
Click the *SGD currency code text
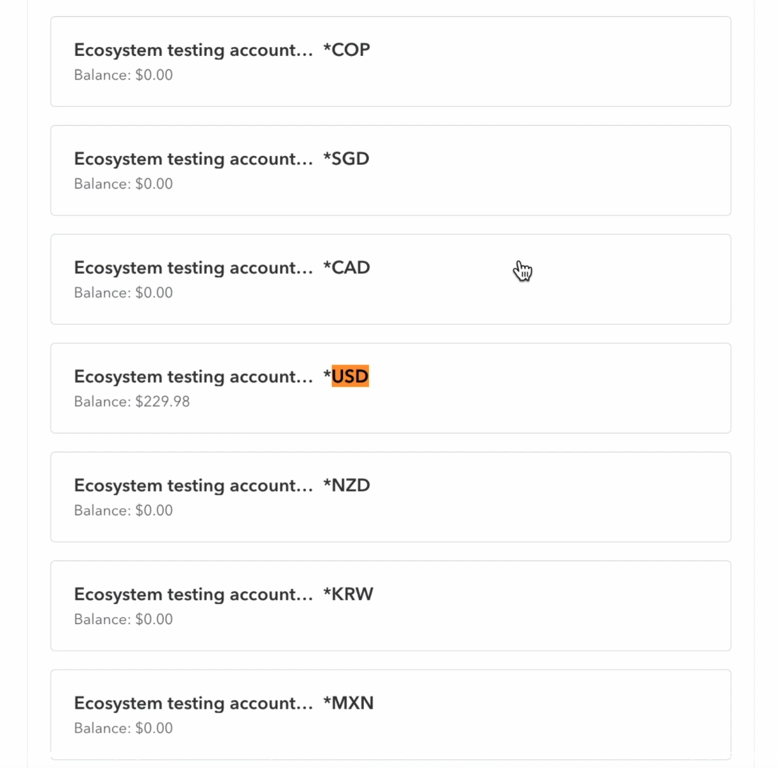point(346,158)
